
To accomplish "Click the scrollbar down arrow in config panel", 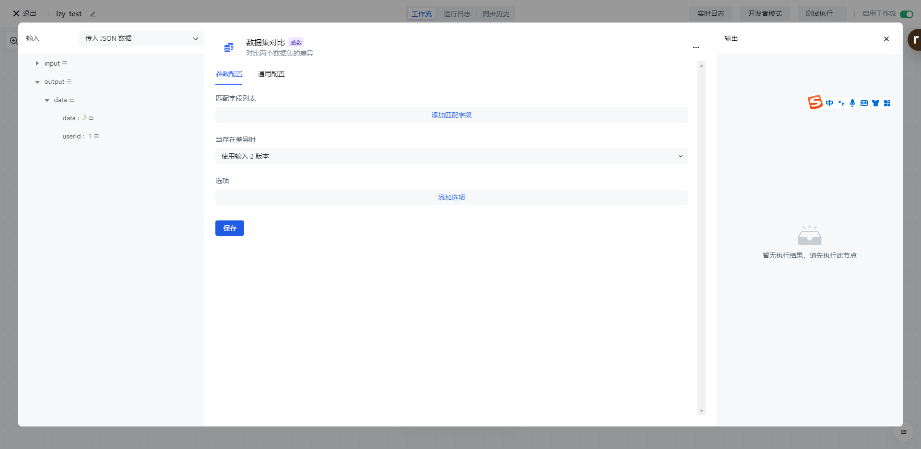I will 701,411.
